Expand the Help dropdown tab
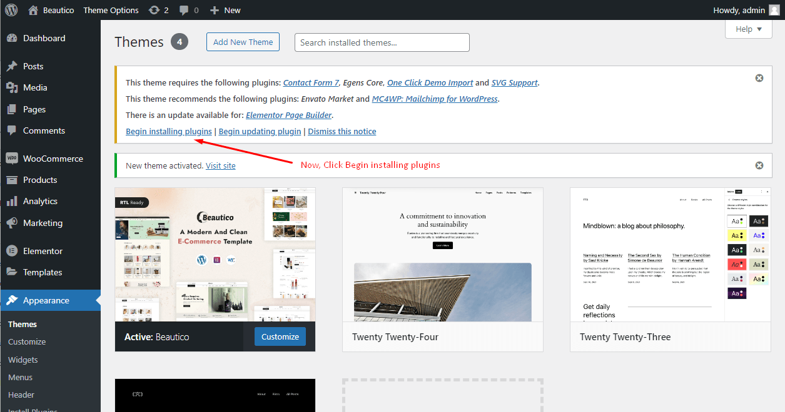Screen dimensions: 785x412 click(x=749, y=29)
